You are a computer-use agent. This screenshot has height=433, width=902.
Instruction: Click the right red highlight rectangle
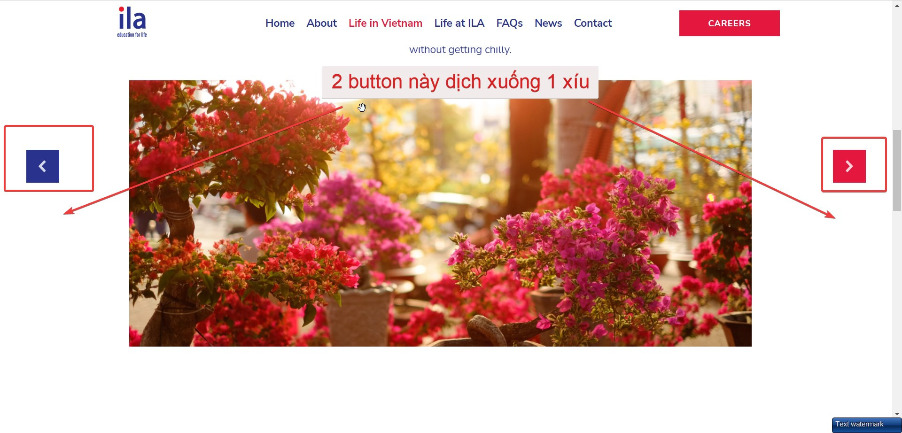coord(854,164)
